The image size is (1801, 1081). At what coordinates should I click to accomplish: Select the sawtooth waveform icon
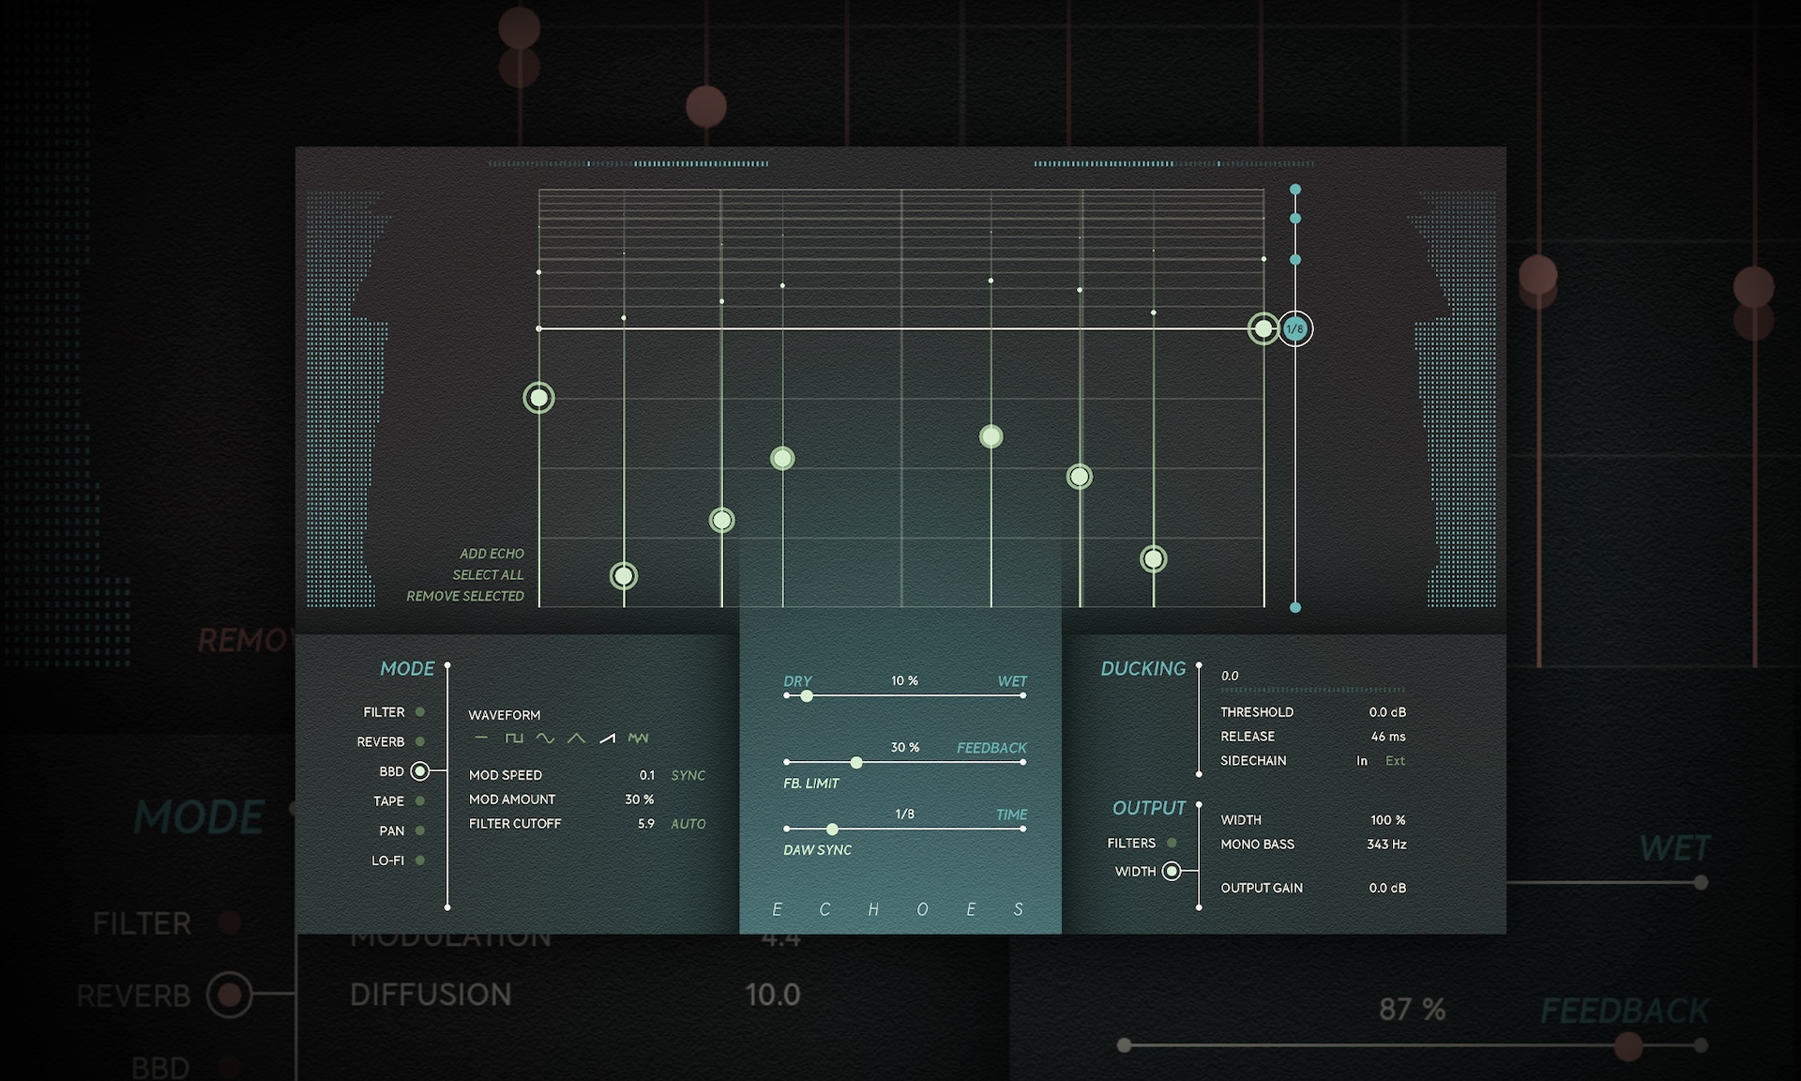coord(608,738)
